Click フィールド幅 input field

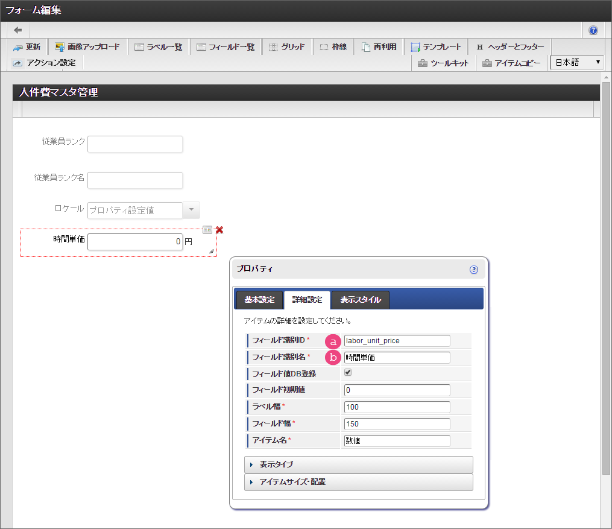397,424
